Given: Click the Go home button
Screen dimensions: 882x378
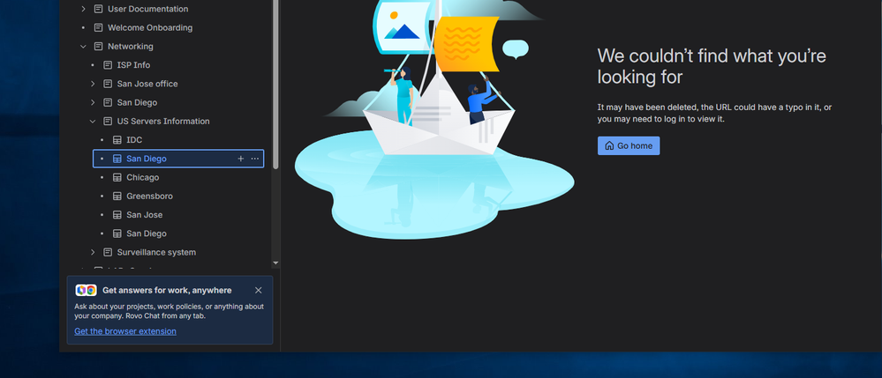Looking at the screenshot, I should click(629, 146).
